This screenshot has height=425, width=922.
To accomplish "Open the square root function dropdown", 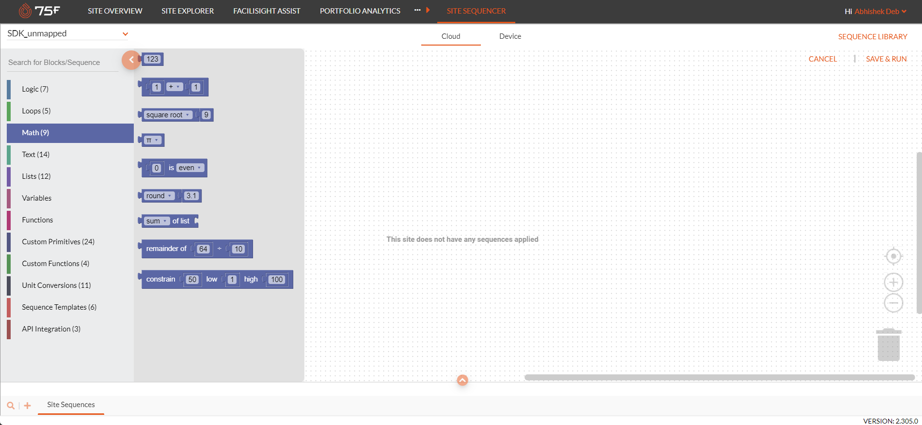I will 168,115.
